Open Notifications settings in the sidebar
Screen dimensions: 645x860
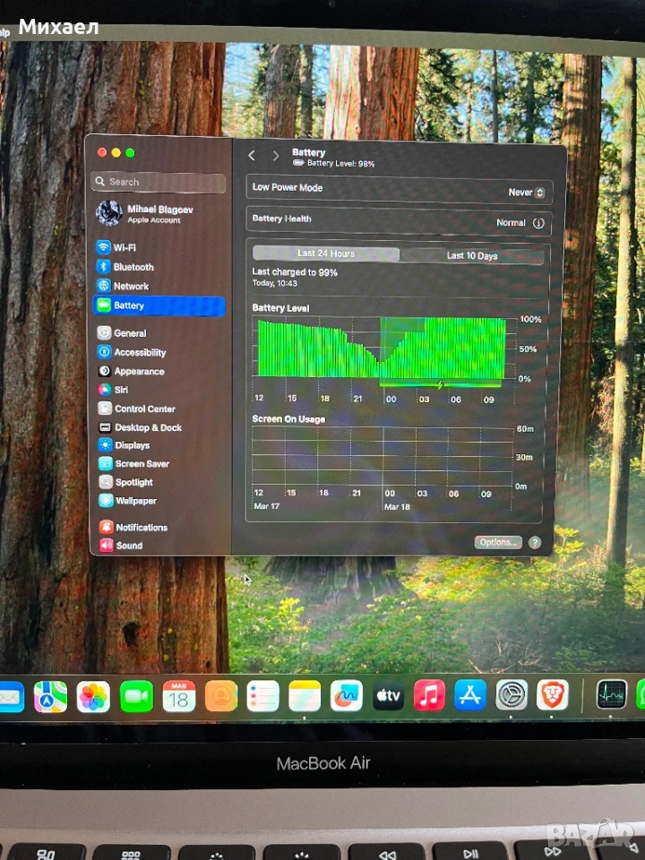pos(141,528)
